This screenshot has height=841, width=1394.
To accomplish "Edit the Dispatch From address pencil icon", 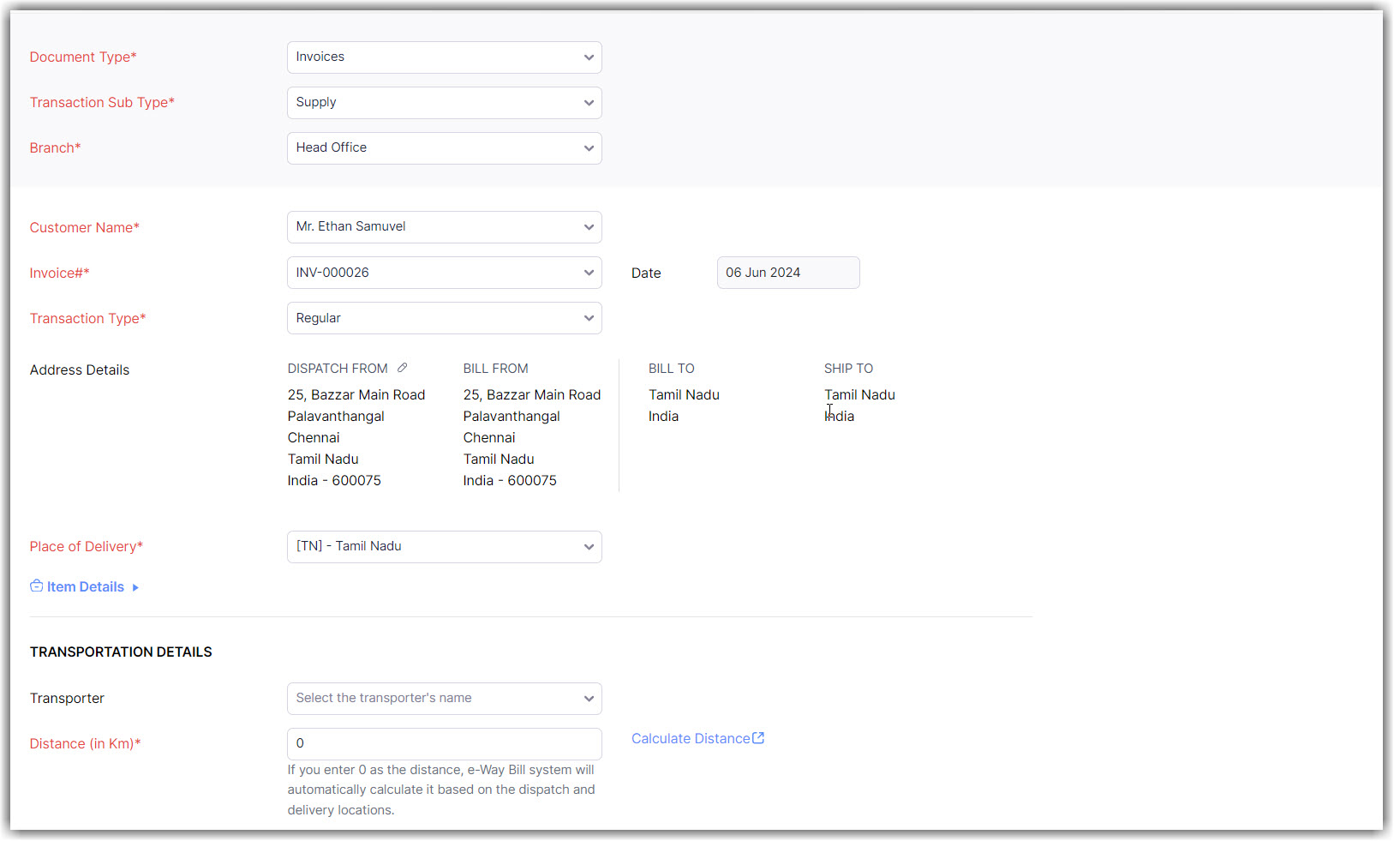I will (x=403, y=368).
